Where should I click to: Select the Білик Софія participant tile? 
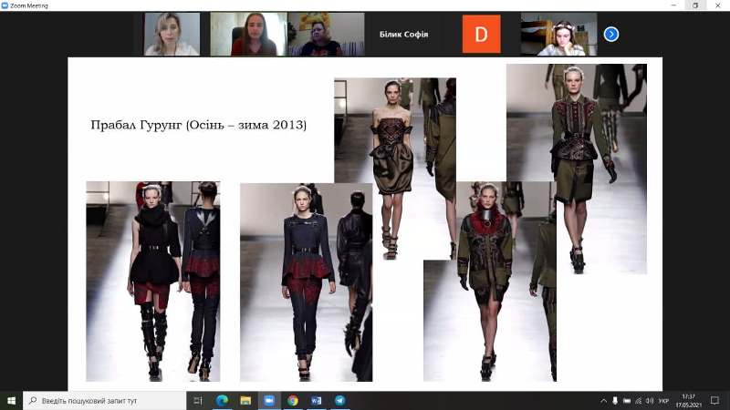point(403,34)
